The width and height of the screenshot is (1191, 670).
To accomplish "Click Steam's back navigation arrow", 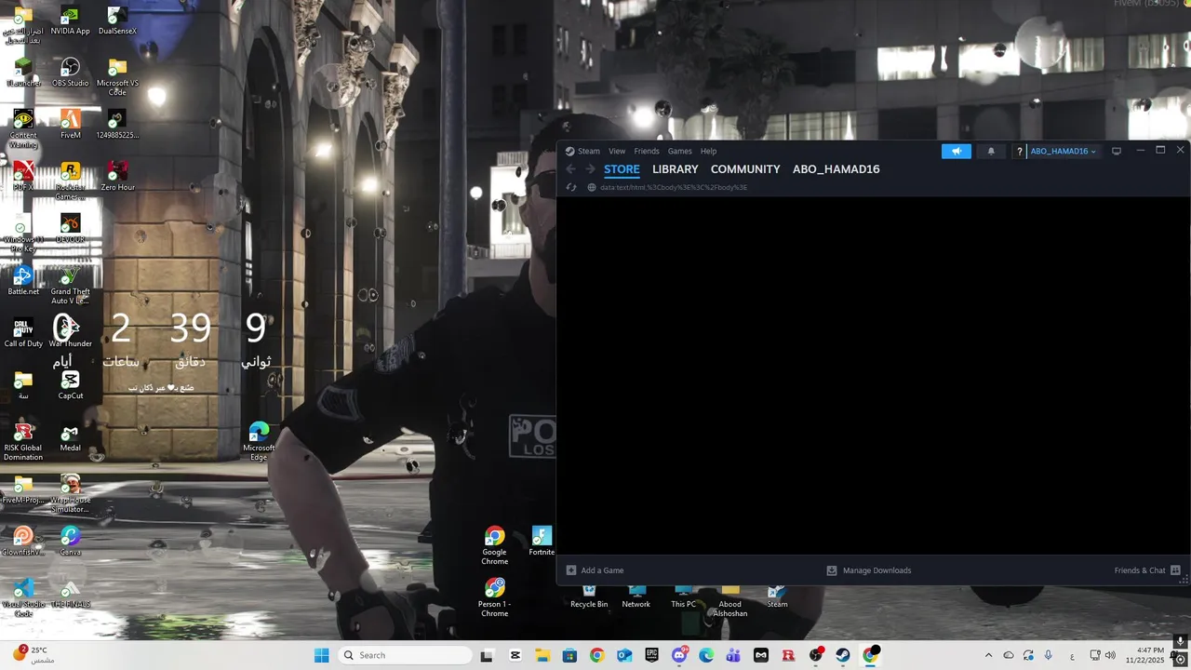I will (571, 169).
